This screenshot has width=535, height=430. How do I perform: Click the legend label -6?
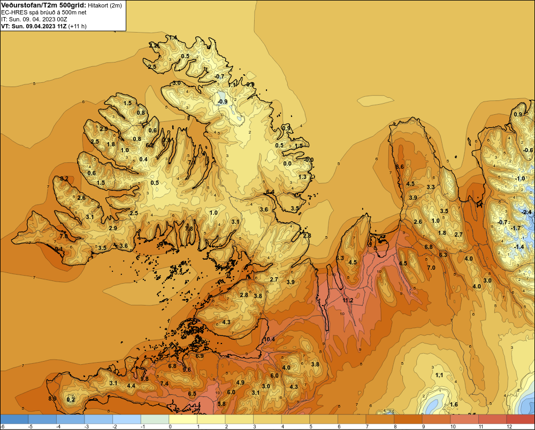pyautogui.click(x=3, y=427)
